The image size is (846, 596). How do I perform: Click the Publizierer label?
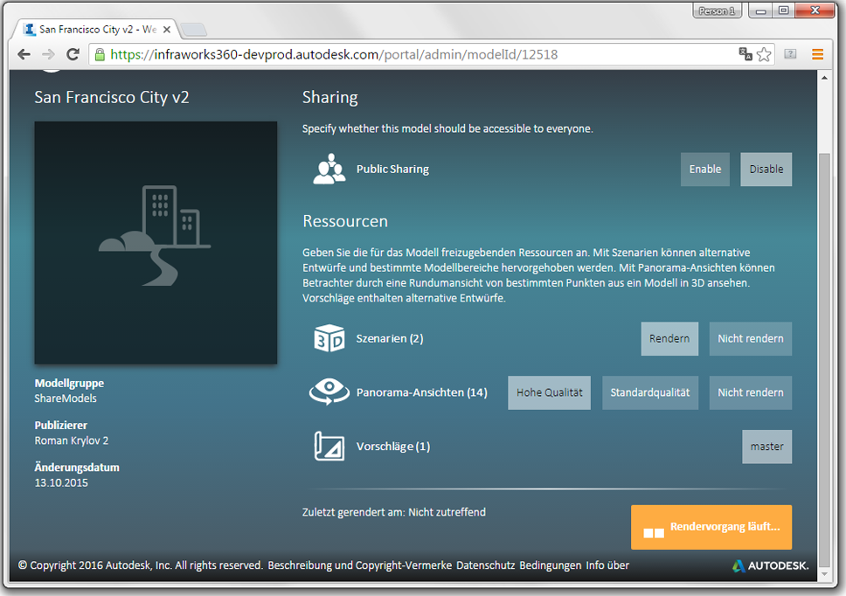pyautogui.click(x=61, y=426)
